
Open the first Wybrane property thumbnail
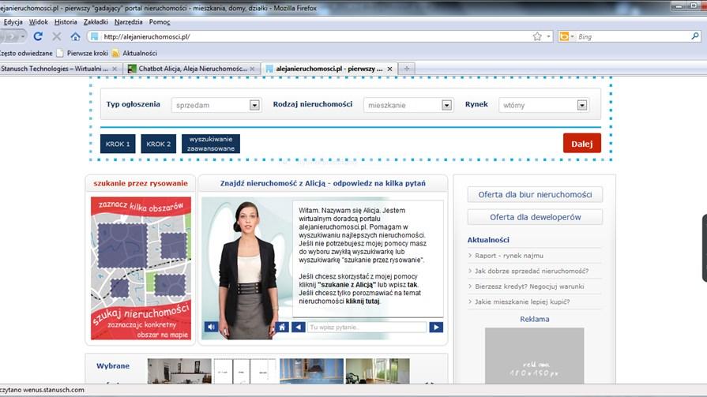[179, 371]
